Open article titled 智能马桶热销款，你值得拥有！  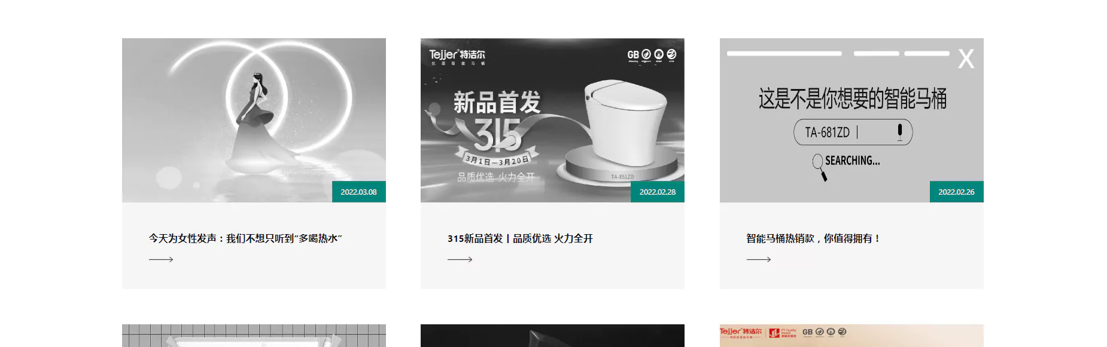(x=813, y=238)
